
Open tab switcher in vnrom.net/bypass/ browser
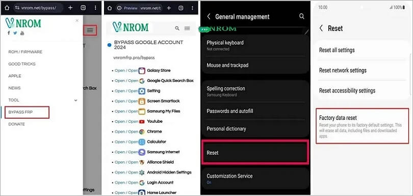[83, 8]
